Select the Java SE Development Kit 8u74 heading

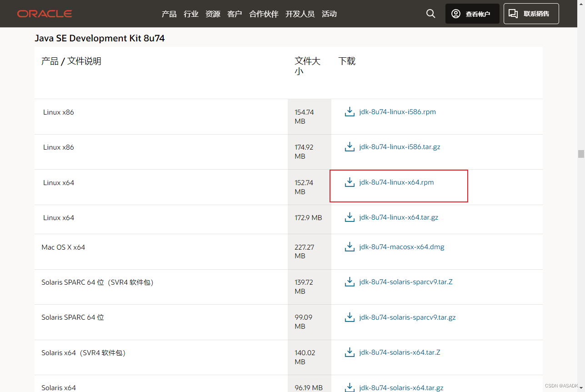click(100, 38)
